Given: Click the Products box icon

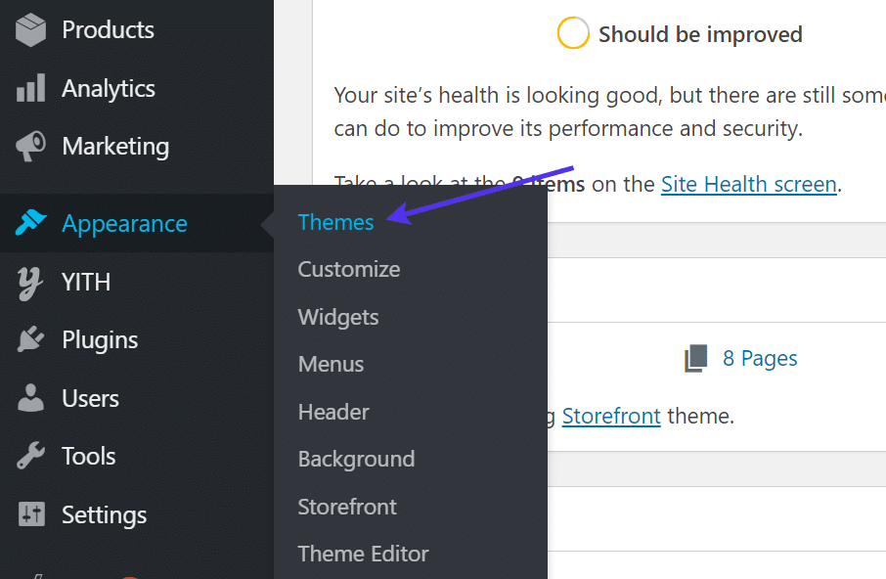Looking at the screenshot, I should 31,30.
